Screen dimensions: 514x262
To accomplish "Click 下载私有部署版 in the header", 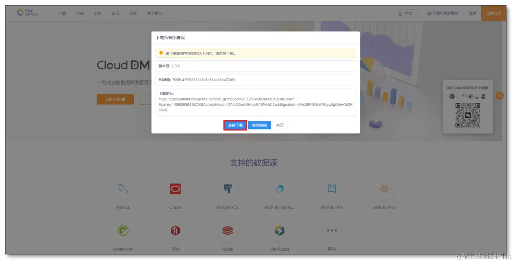I will [x=443, y=13].
